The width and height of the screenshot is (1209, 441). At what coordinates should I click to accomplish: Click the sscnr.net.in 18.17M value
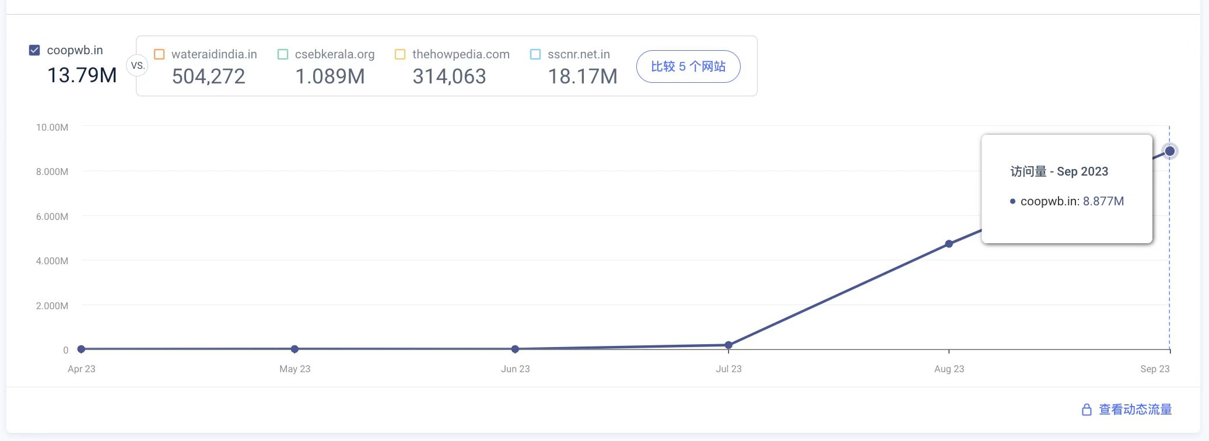[x=583, y=76]
